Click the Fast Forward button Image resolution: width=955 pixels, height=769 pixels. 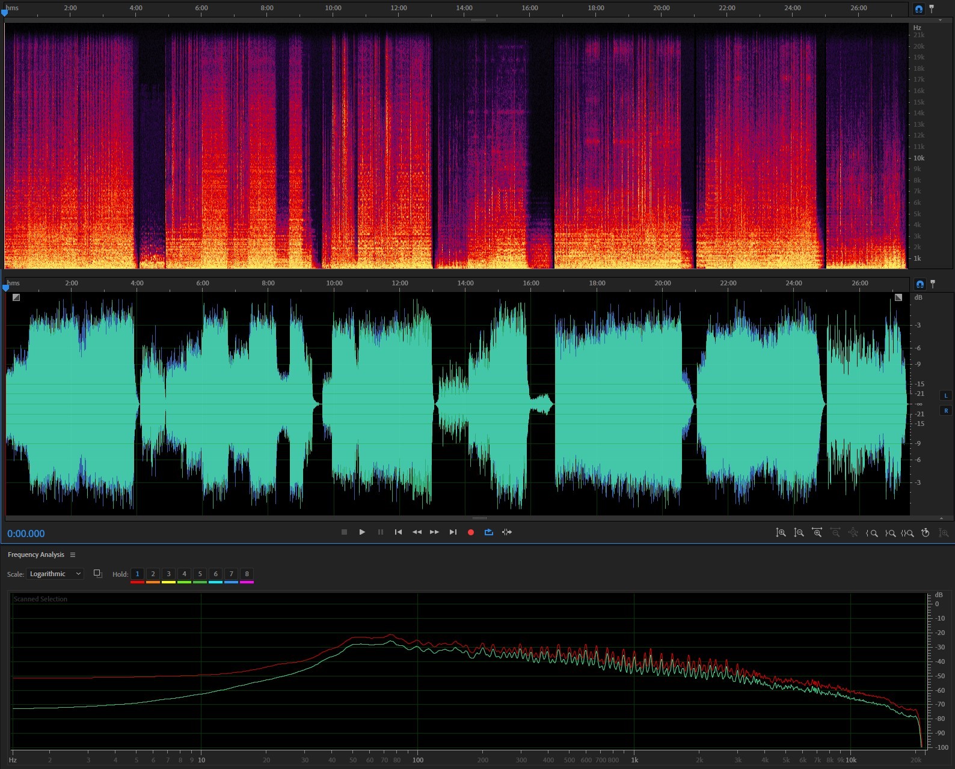pyautogui.click(x=434, y=532)
